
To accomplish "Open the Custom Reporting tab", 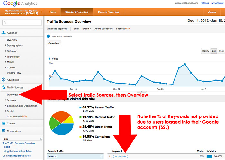I will point(108,12).
